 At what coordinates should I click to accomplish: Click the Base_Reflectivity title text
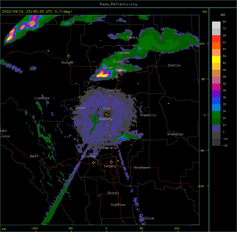pyautogui.click(x=118, y=4)
